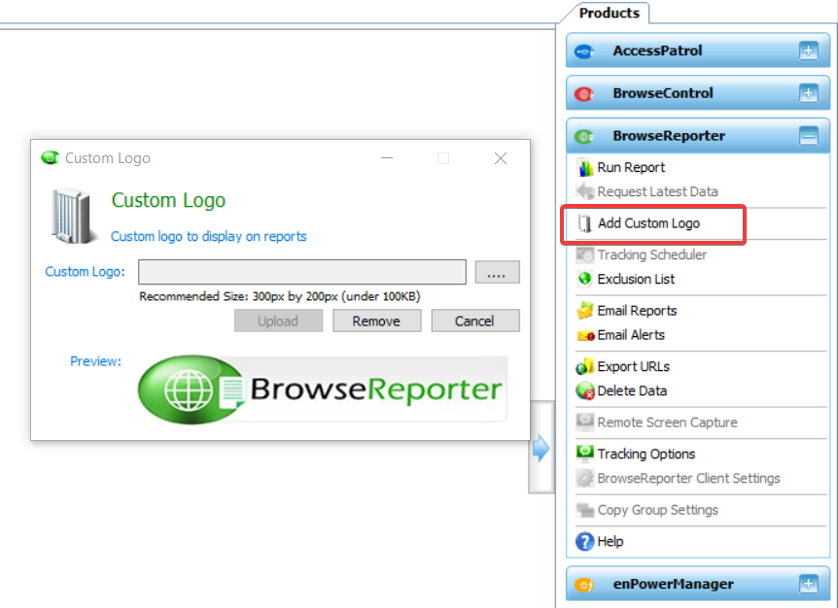Minimize the Custom Logo dialog
Image resolution: width=838 pixels, height=608 pixels.
(387, 158)
